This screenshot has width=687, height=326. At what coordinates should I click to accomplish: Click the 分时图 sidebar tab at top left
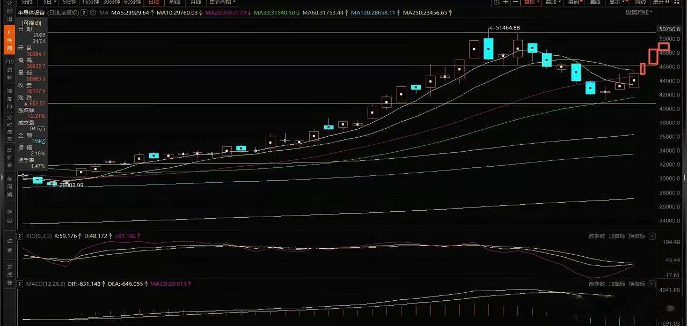tap(10, 12)
